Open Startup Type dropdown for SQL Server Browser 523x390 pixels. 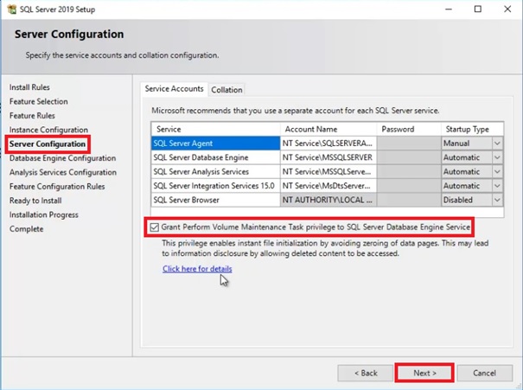[497, 200]
